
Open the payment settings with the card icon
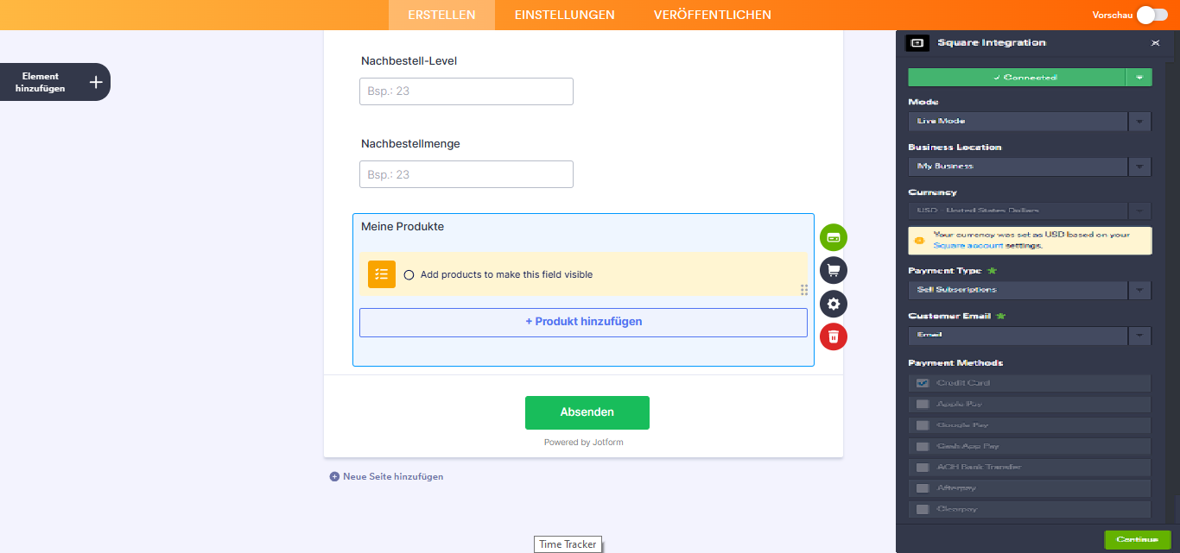point(833,237)
